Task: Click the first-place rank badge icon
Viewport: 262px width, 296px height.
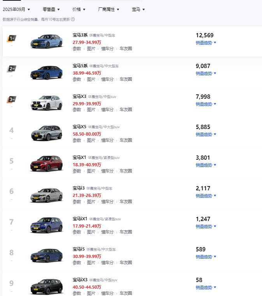Action: tap(12, 38)
